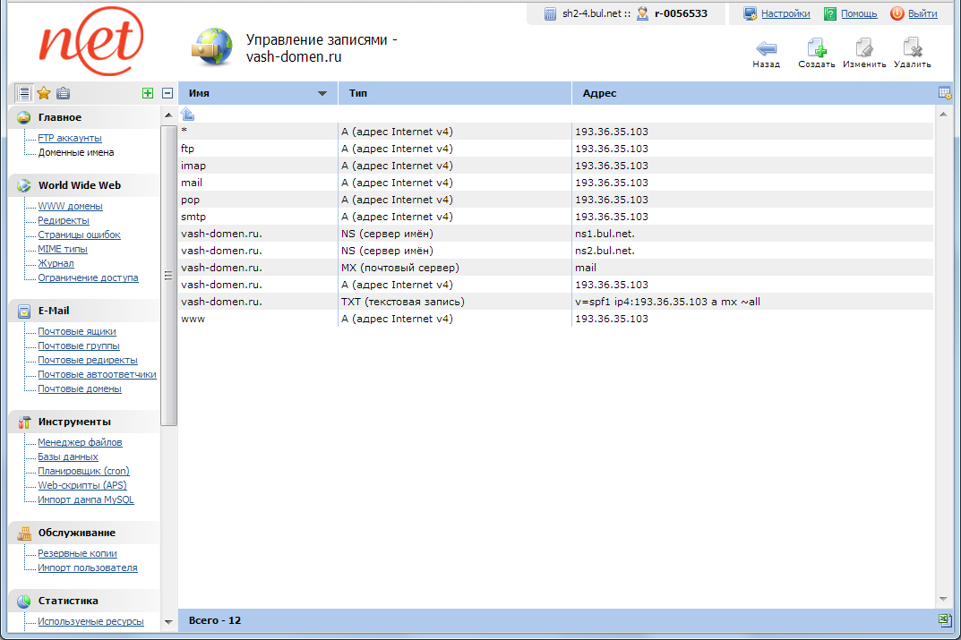The width and height of the screenshot is (961, 640).
Task: Click the Назад (back) arrow icon
Action: (766, 48)
